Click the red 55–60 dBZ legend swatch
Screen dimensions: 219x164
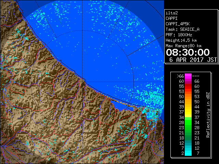click(x=188, y=86)
